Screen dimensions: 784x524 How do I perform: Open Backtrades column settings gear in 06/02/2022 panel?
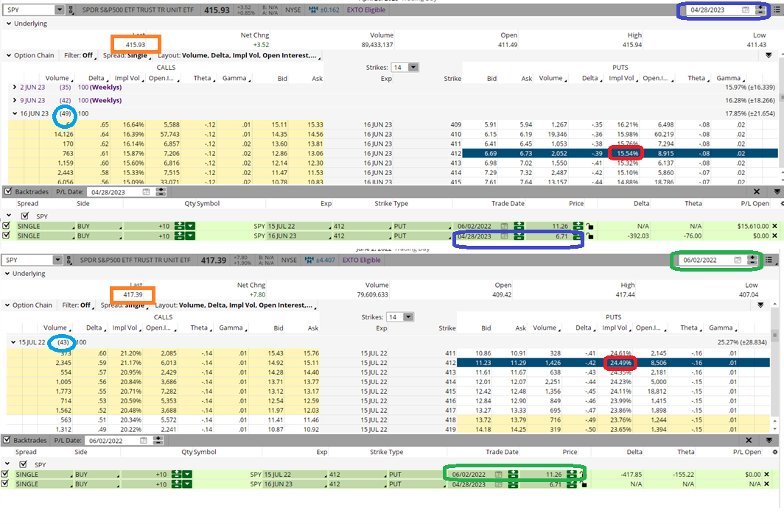click(775, 452)
